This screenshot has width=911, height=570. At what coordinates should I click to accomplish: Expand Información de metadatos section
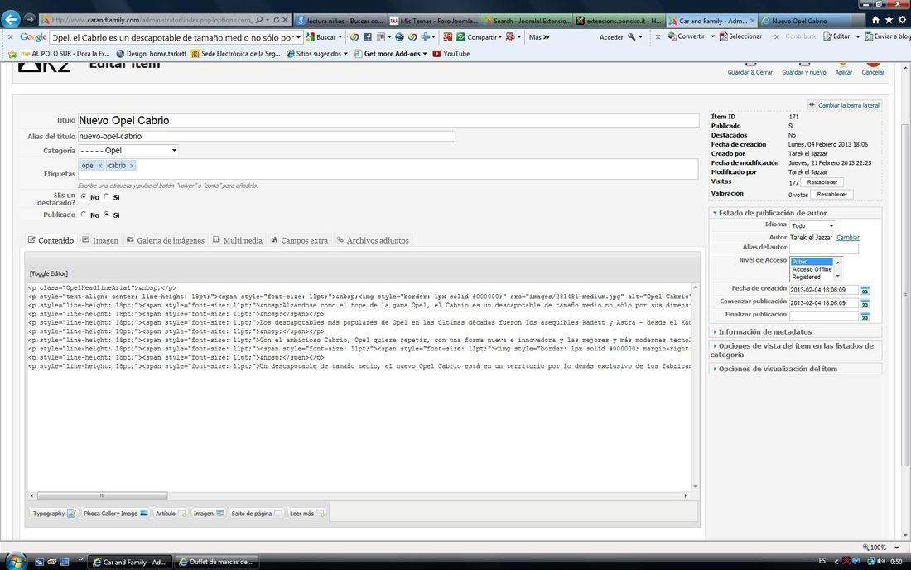click(x=795, y=331)
